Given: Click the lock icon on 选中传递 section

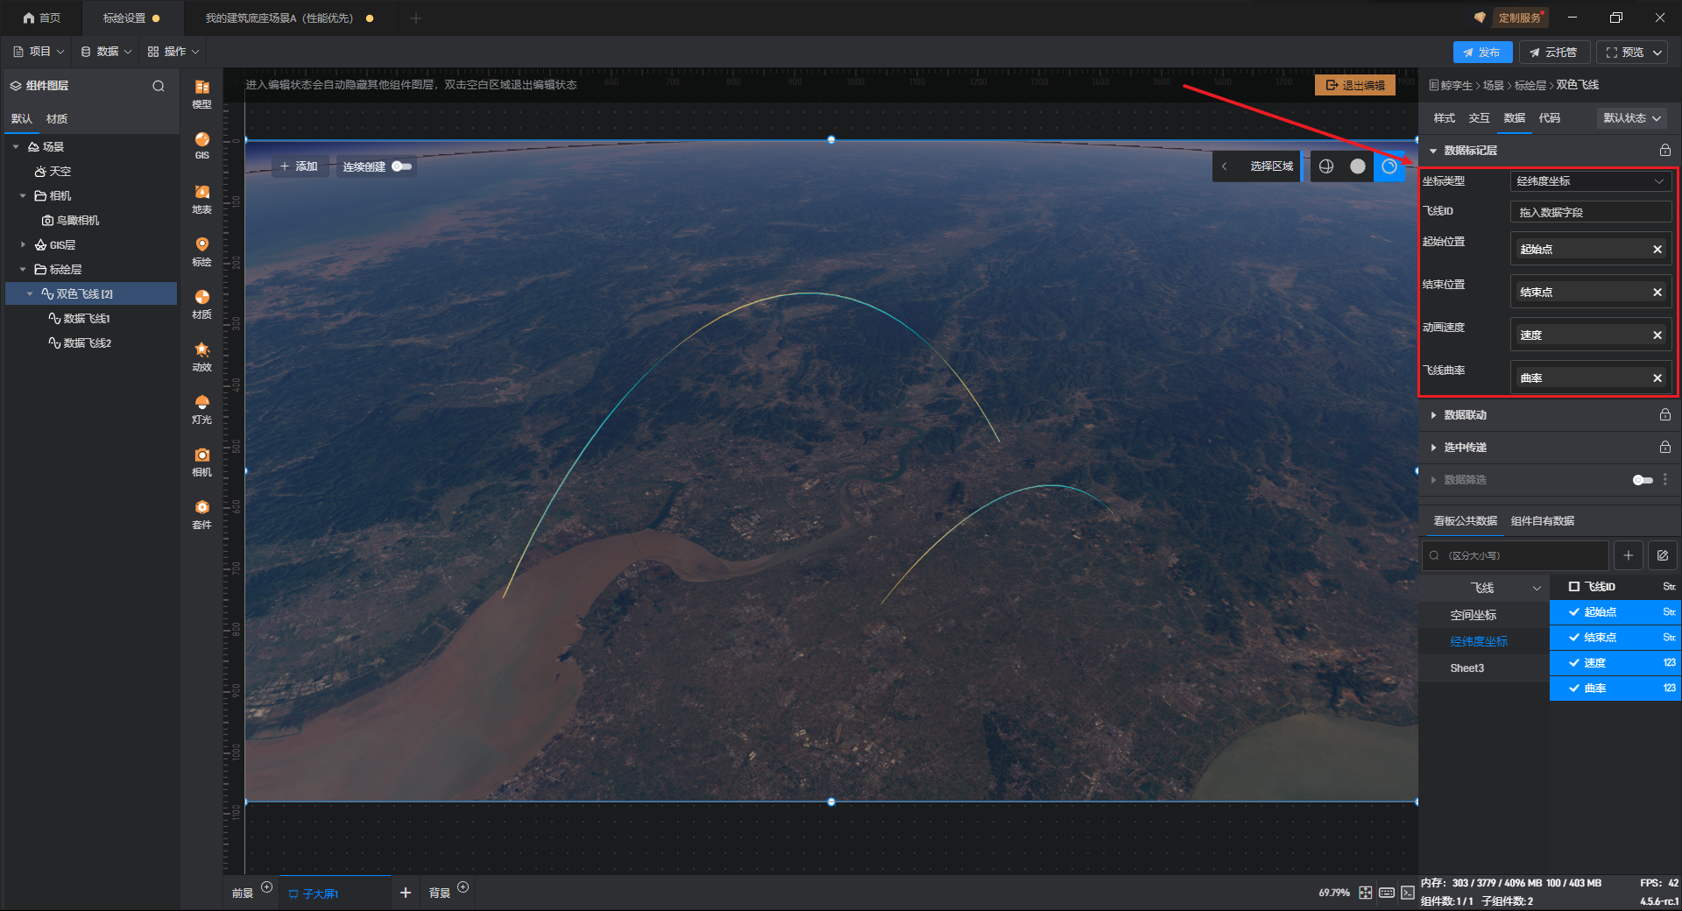Looking at the screenshot, I should (1664, 448).
